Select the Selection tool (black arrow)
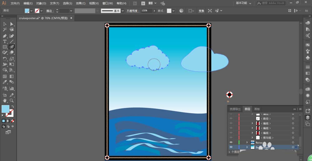The image size is (312, 161). [5, 24]
